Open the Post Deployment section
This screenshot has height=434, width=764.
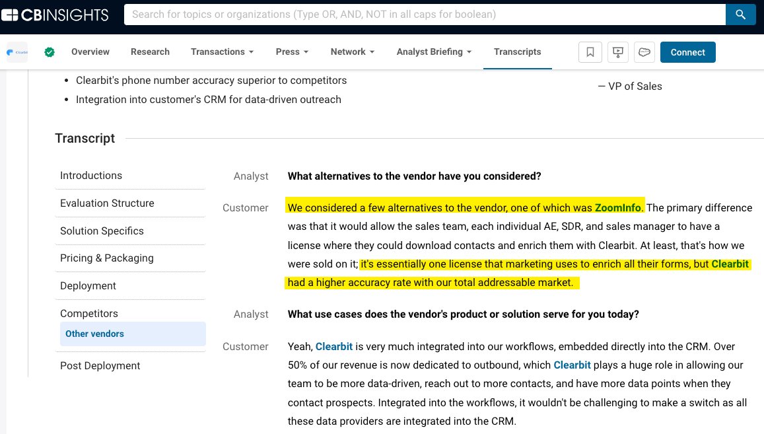[100, 366]
